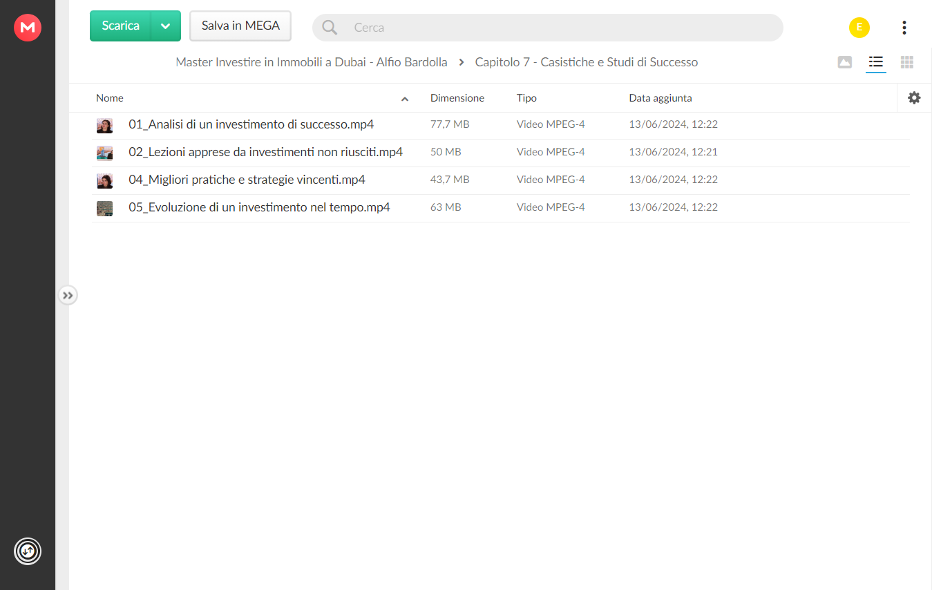Switch to grid view icon

907,62
